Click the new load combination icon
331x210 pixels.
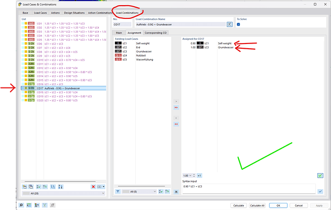pos(25,187)
